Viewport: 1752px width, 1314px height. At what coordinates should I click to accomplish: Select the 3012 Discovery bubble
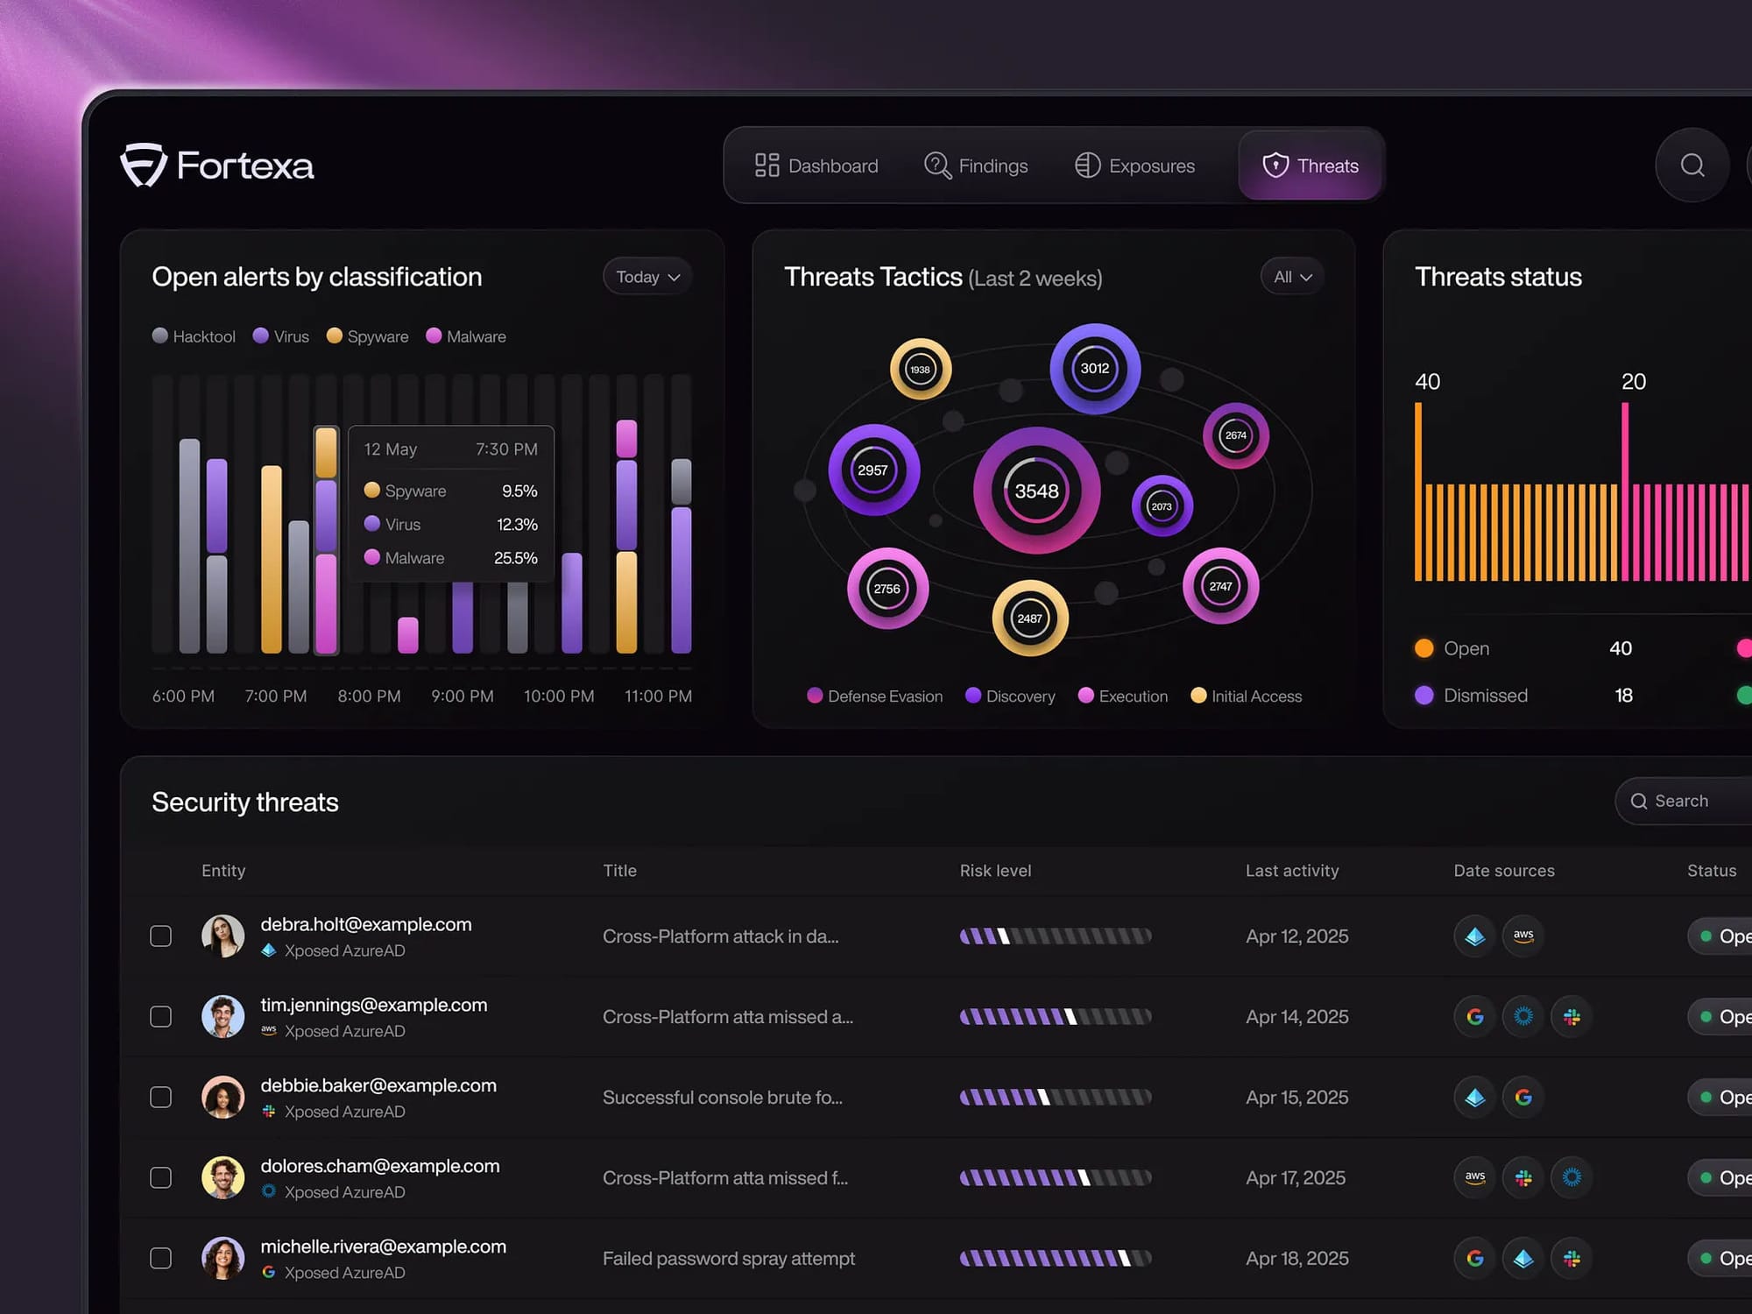[x=1095, y=369]
